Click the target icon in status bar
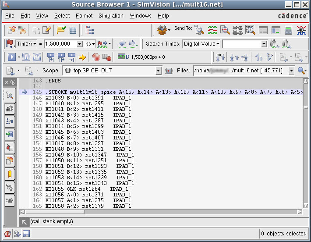 click(x=7, y=234)
